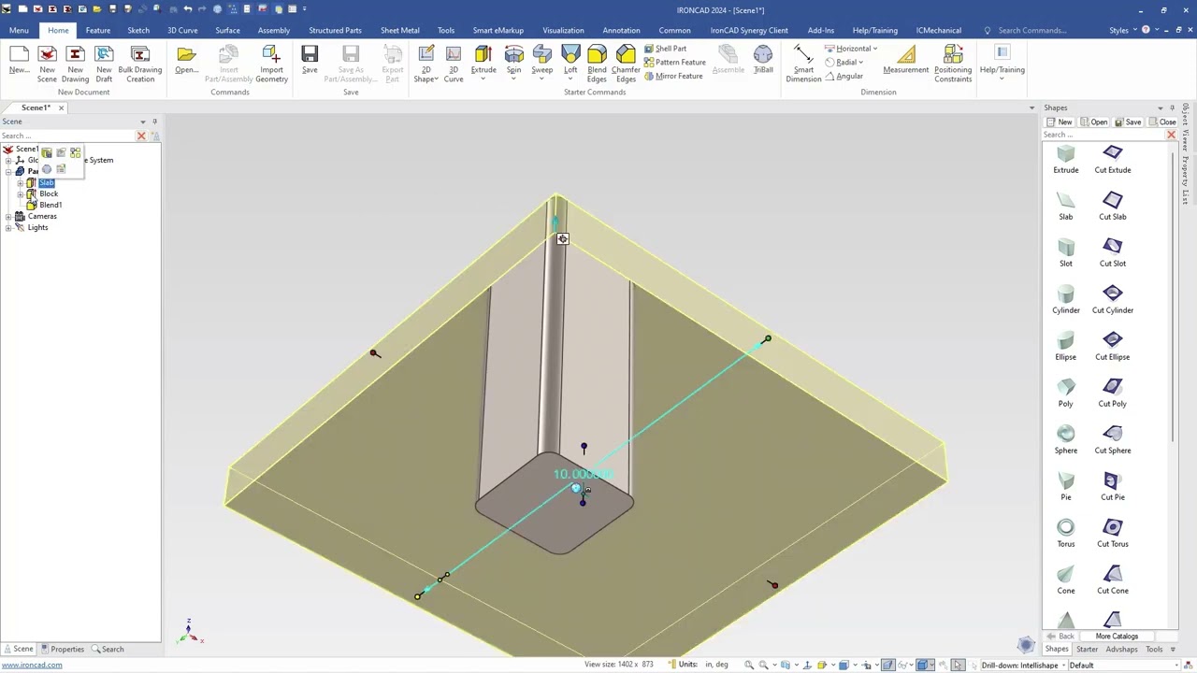Click the 10.000 dimension value in viewport
1197x673 pixels.
pyautogui.click(x=582, y=474)
